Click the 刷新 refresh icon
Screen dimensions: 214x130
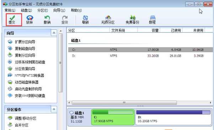85,18
